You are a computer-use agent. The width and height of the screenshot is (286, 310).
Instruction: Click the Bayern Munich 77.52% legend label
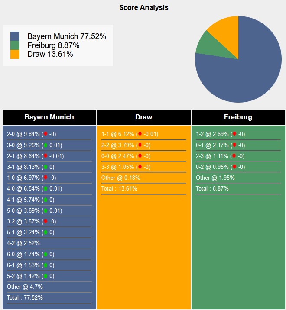click(x=66, y=36)
